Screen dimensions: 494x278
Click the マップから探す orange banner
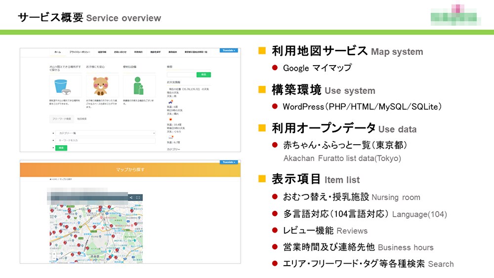point(130,170)
